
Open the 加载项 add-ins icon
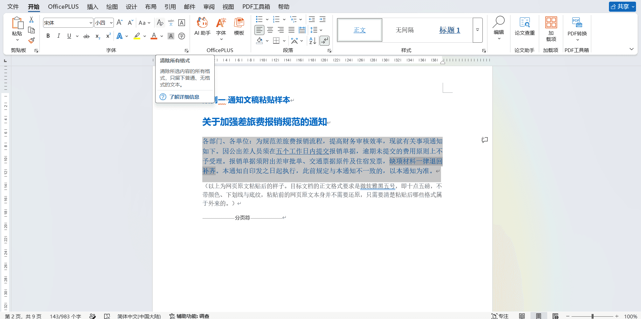pos(551,29)
